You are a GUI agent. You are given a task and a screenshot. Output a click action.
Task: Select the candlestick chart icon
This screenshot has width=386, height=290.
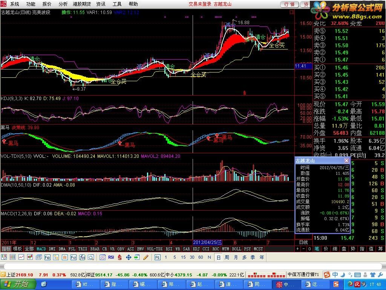pos(30,258)
